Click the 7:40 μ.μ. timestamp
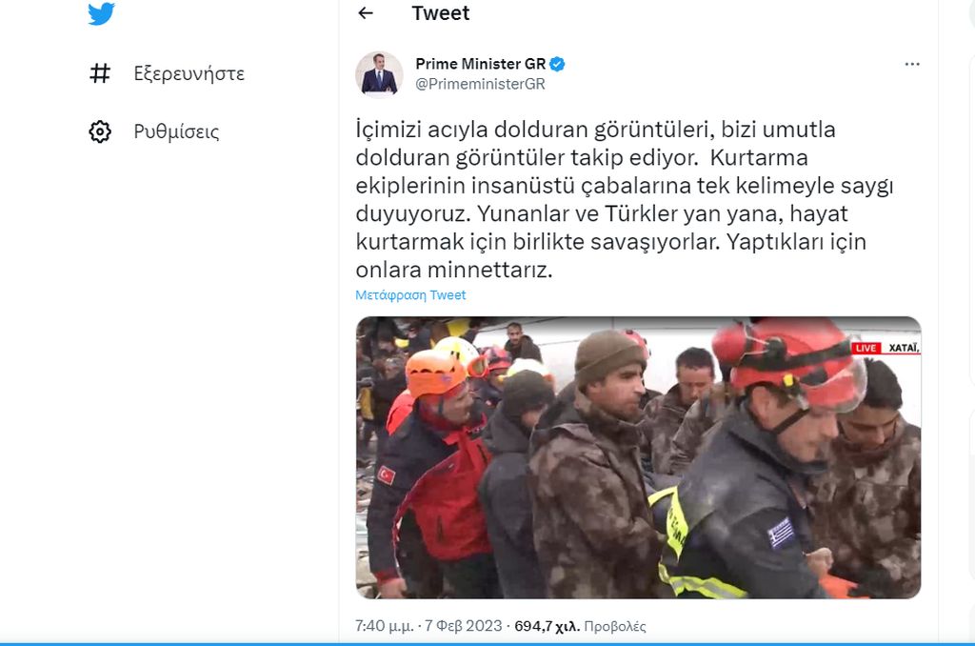Image resolution: width=975 pixels, height=646 pixels. pyautogui.click(x=385, y=626)
